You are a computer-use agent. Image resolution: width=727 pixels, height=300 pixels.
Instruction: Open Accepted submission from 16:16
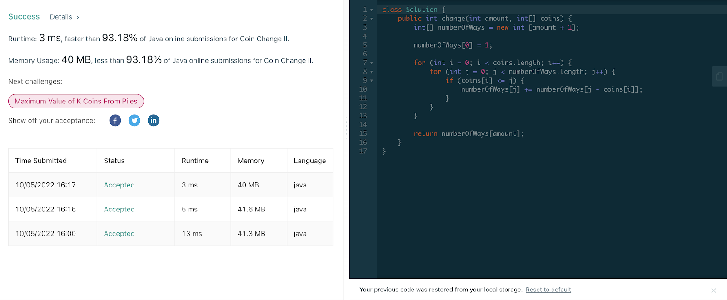point(119,209)
